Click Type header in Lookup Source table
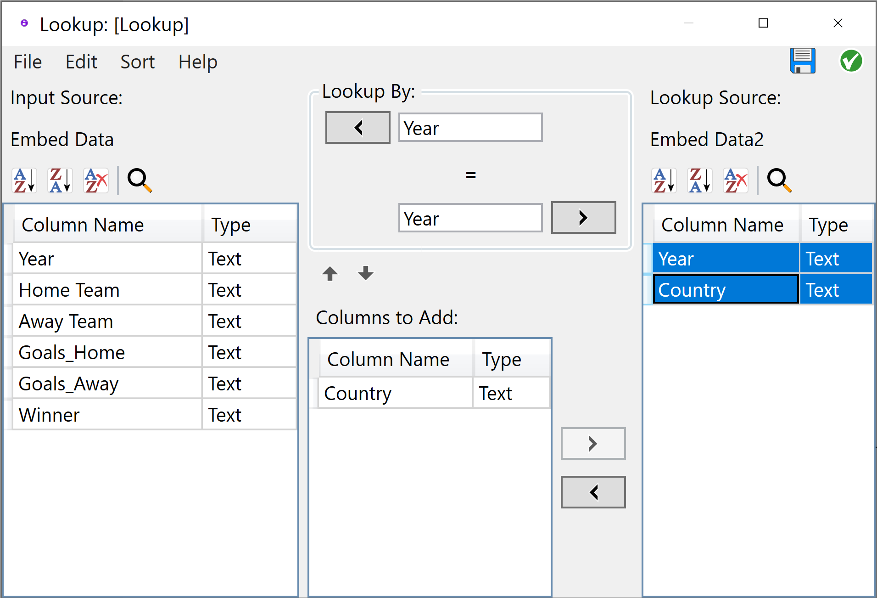Screen dimensions: 877x598 coord(836,225)
